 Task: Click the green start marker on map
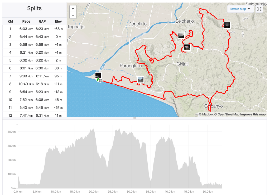click(98, 80)
